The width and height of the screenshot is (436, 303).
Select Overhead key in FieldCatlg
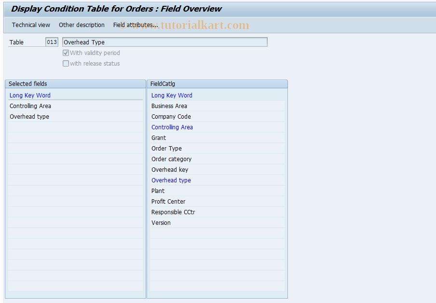pyautogui.click(x=168, y=169)
